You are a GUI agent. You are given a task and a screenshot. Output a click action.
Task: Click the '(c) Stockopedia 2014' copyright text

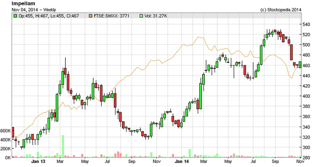281,10
